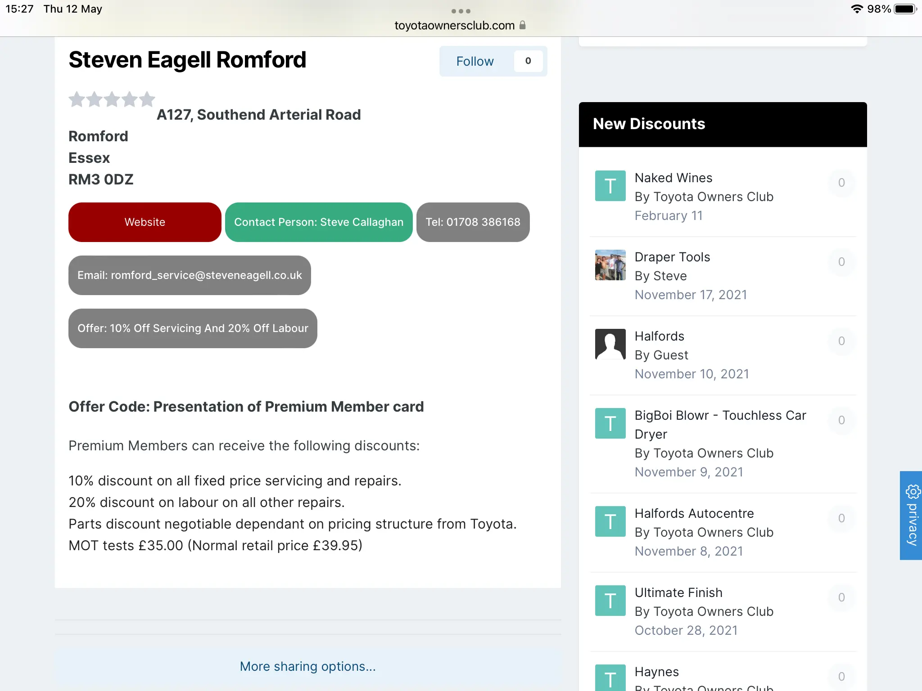Click the Halfords by Guest comment count bubble
This screenshot has width=922, height=691.
[841, 341]
